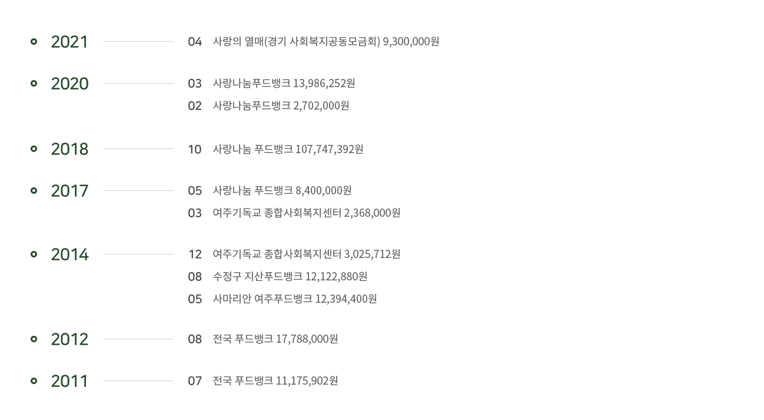Click the 사랑의 열매 9,300,000원 entry
The height and width of the screenshot is (420, 764).
point(326,41)
